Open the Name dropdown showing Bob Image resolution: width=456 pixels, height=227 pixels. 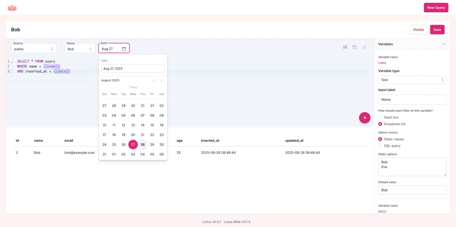(x=80, y=49)
